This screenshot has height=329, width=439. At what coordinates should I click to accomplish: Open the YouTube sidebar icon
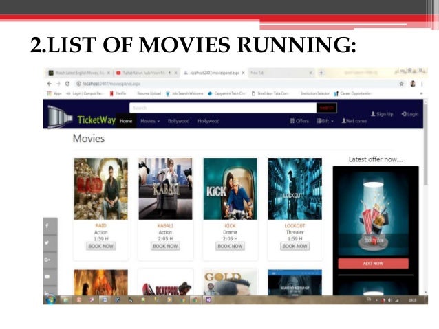point(50,276)
